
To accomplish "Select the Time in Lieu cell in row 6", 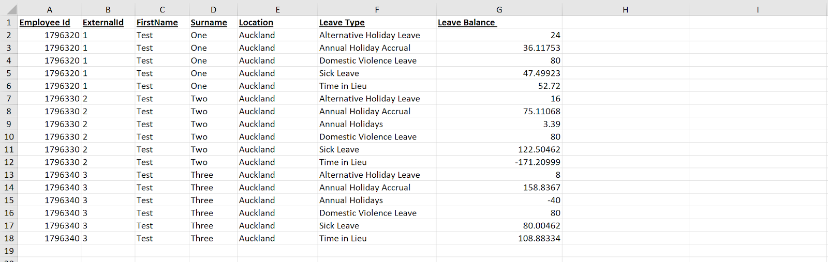I will point(377,86).
